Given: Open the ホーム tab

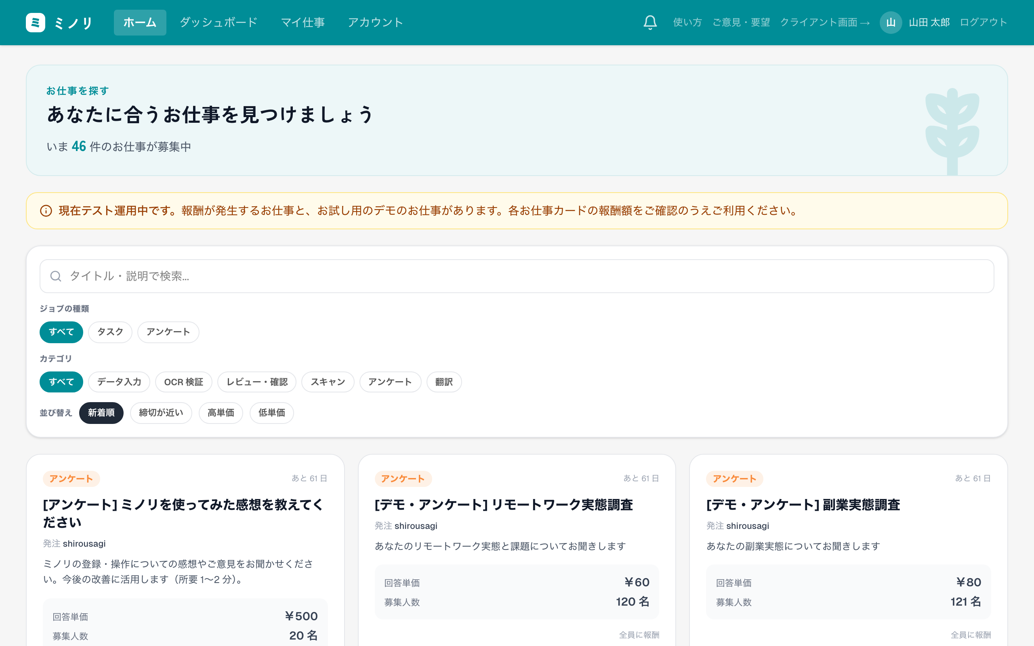Looking at the screenshot, I should [x=140, y=23].
